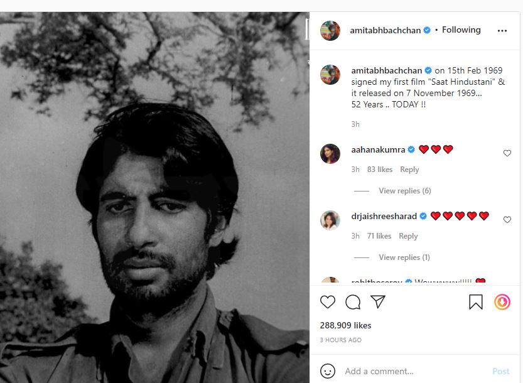Open aahanakumra's profile avatar
Viewport: 523px width, 383px height.
(330, 154)
